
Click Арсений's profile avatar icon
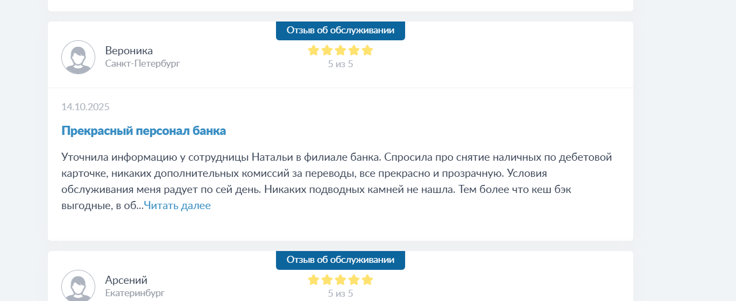79,286
